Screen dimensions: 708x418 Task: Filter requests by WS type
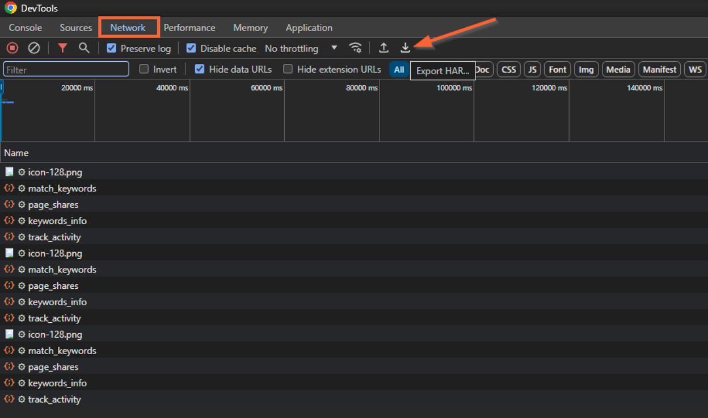pos(695,69)
